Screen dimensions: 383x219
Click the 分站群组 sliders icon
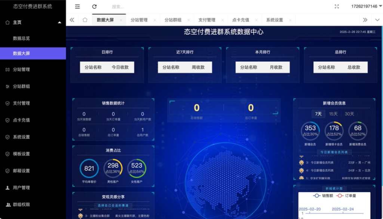point(7,86)
